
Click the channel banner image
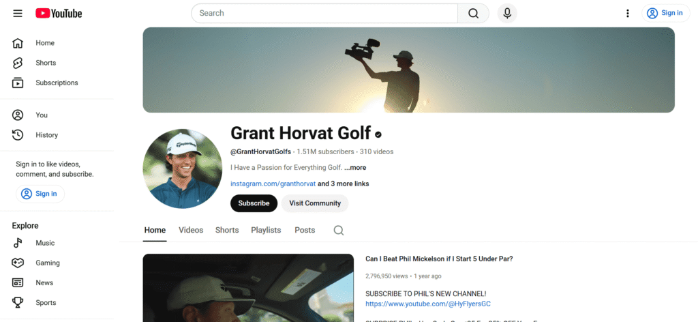409,70
